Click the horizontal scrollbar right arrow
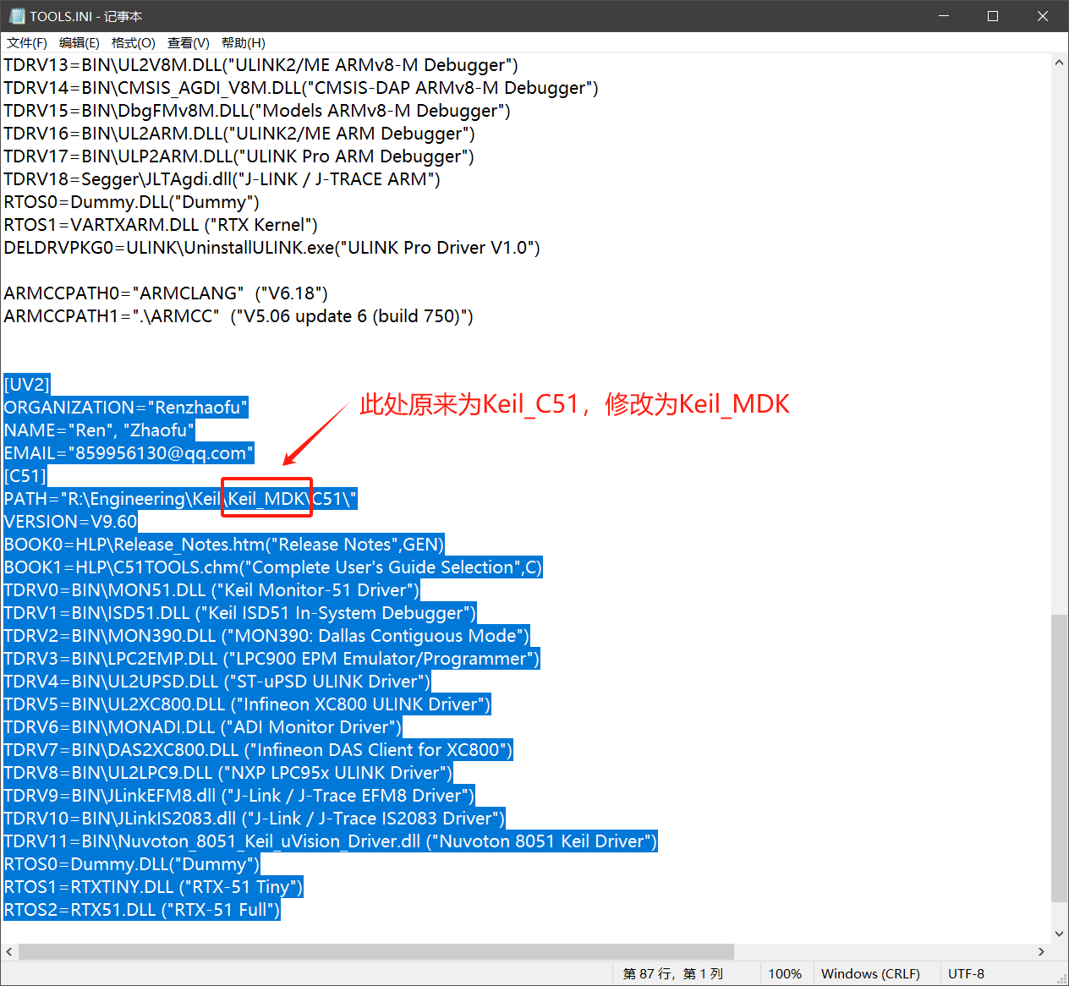This screenshot has width=1069, height=986. 1041,951
